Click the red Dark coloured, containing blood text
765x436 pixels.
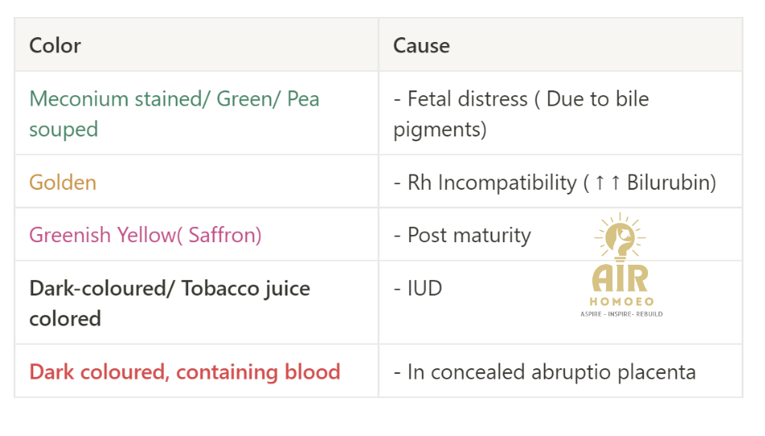tap(185, 371)
